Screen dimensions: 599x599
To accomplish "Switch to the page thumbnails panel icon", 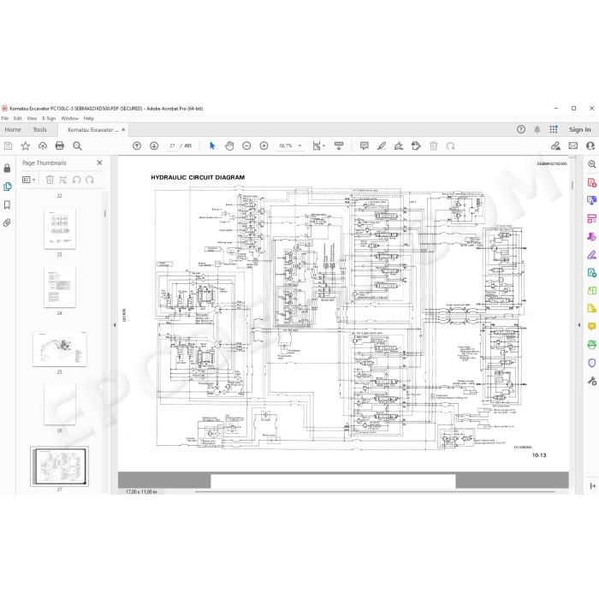I will (7, 187).
